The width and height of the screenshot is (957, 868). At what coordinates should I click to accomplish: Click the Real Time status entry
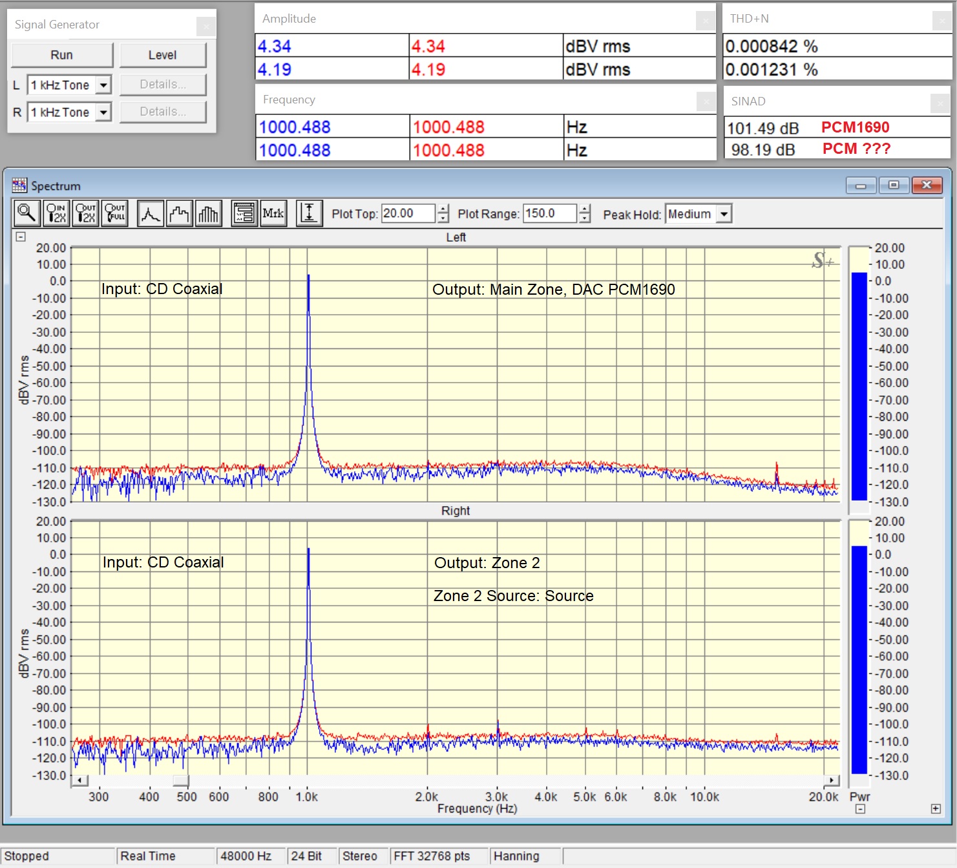click(148, 856)
